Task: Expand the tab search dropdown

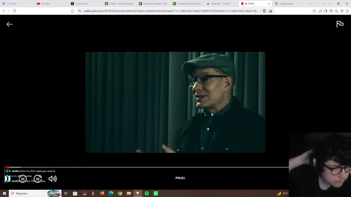Action: pos(323,4)
